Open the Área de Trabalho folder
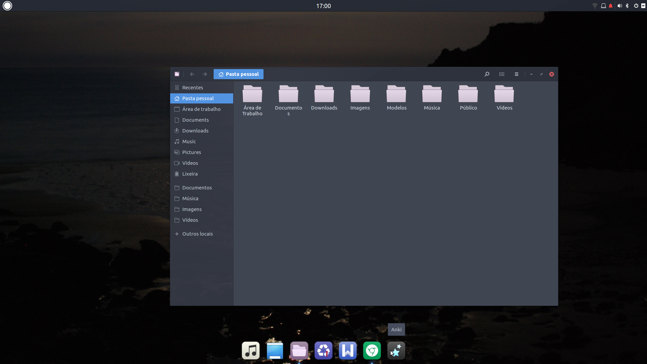Viewport: 647px width, 364px height. tap(252, 100)
